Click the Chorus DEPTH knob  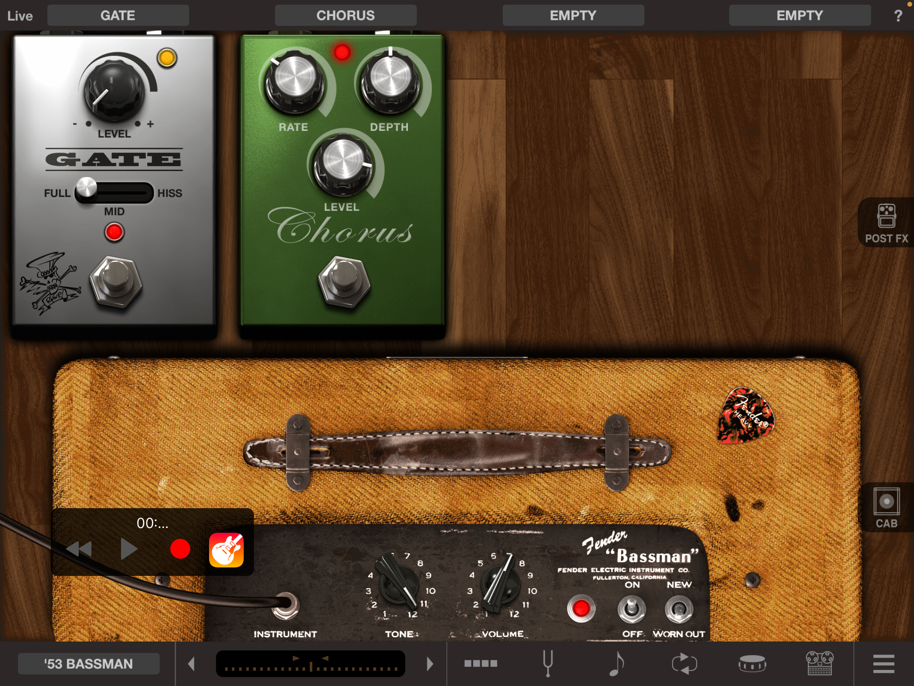(x=391, y=82)
